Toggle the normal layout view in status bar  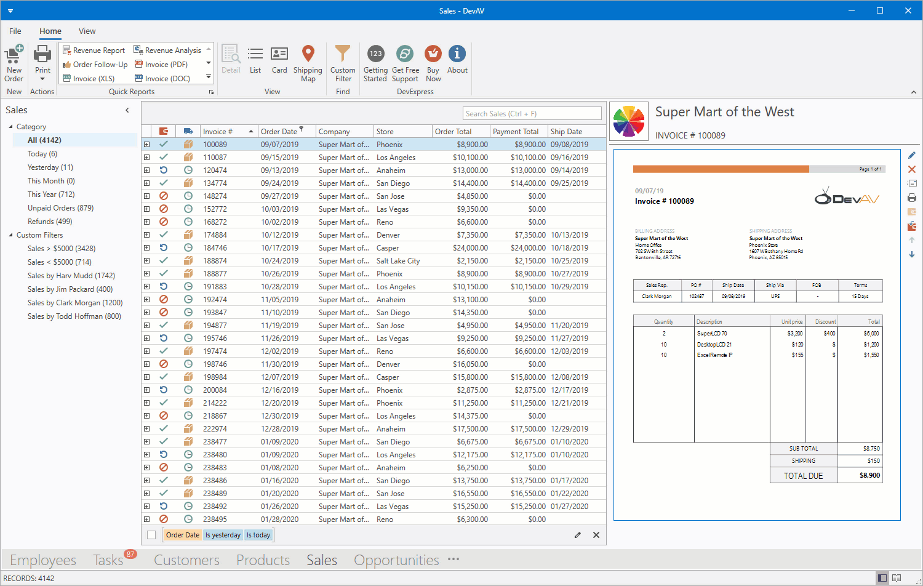pos(882,578)
